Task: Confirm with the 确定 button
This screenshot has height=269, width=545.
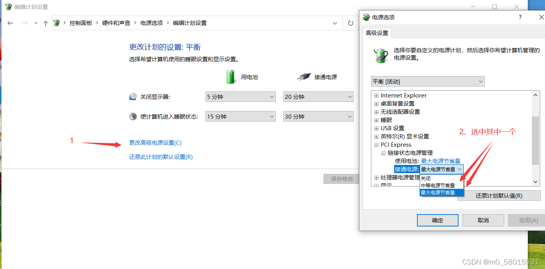Action: point(438,220)
